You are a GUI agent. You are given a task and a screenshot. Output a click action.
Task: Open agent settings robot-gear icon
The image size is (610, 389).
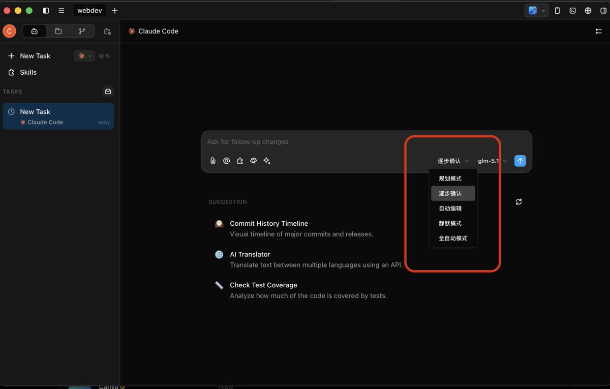(107, 31)
